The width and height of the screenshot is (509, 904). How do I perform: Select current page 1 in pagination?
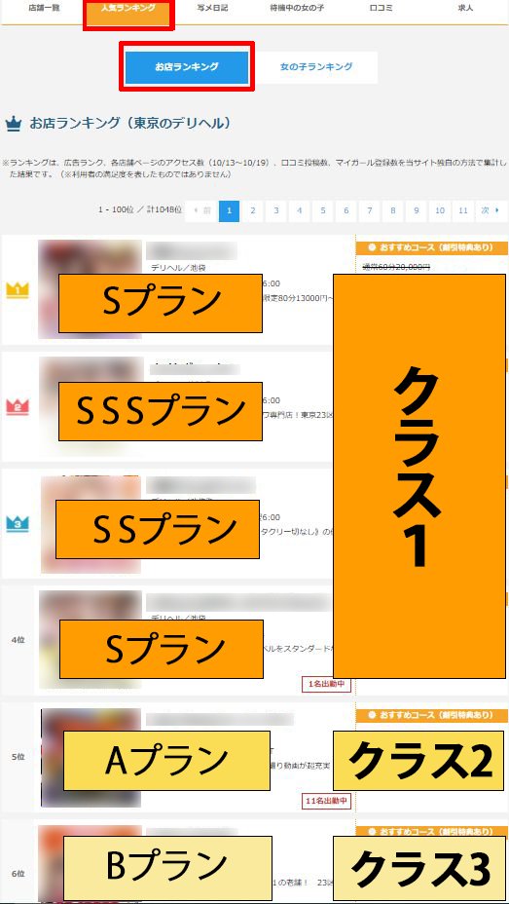229,211
